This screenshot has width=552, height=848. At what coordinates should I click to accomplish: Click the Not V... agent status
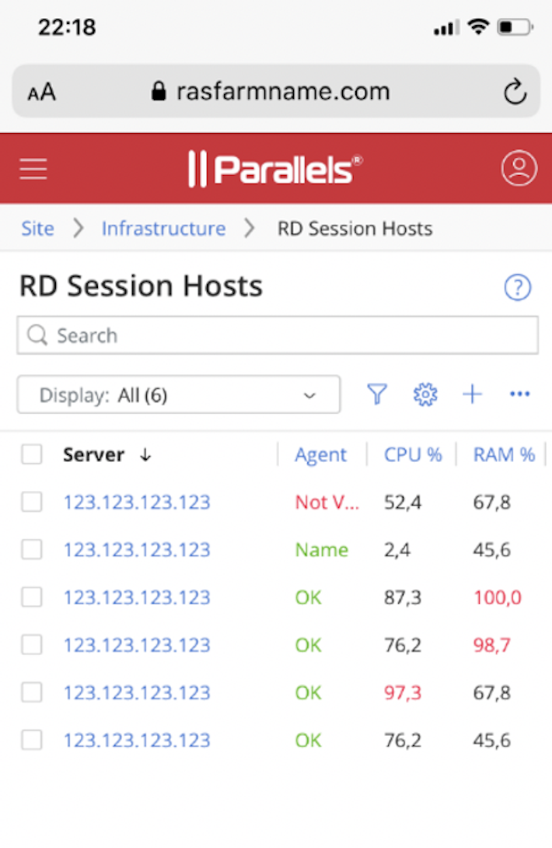[x=327, y=503]
